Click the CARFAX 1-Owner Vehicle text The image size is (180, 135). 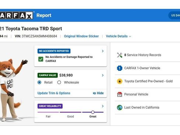pos(142,68)
